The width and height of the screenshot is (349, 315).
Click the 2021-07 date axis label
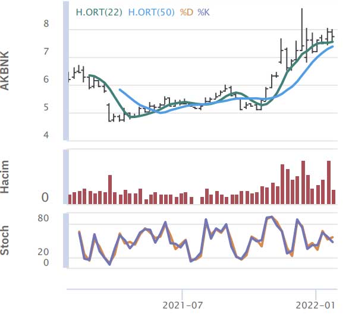point(183,306)
